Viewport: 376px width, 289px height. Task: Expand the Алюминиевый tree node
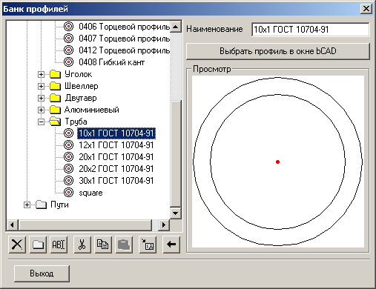[41, 110]
